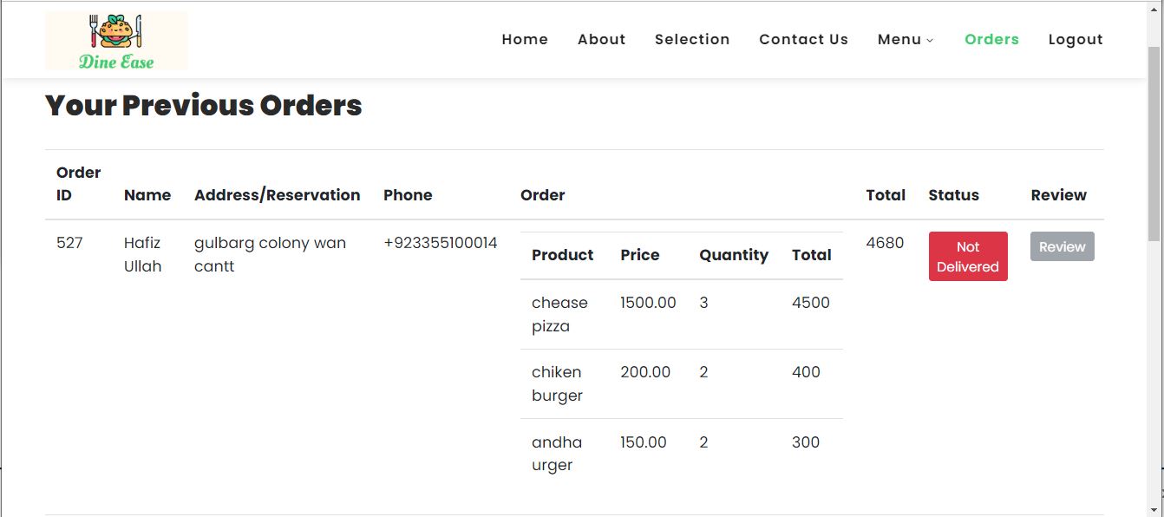The image size is (1164, 517).
Task: Open the Home page link
Action: coord(525,39)
